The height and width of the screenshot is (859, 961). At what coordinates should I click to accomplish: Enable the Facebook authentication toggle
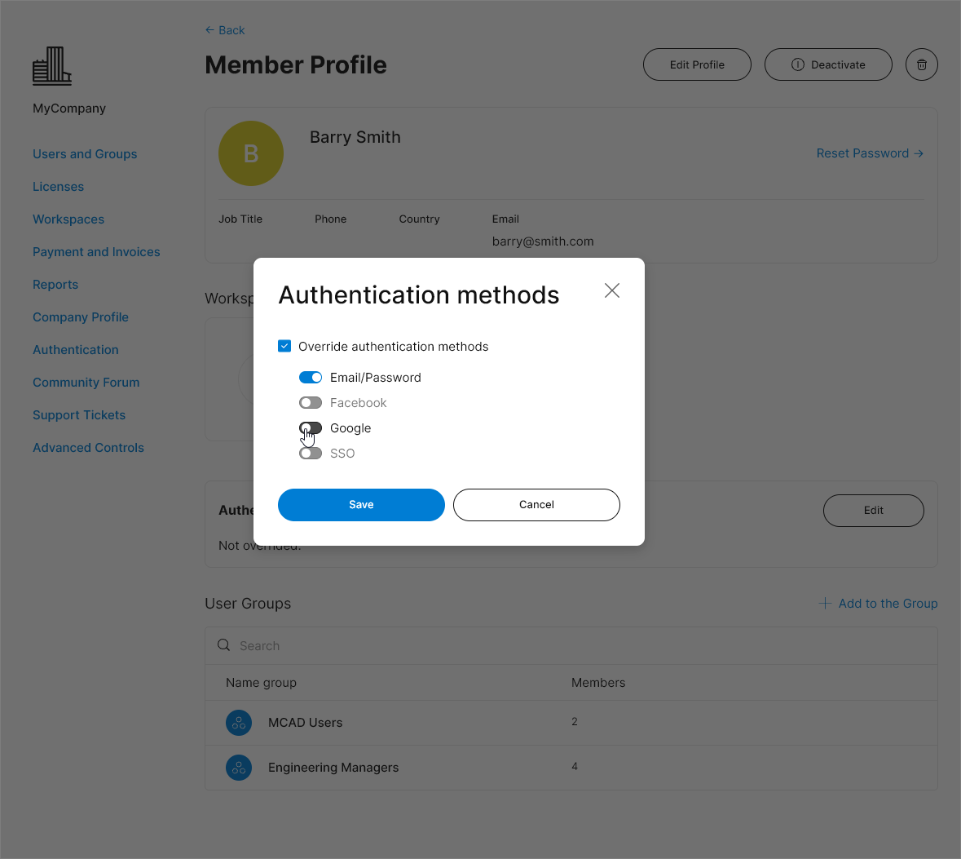[311, 403]
